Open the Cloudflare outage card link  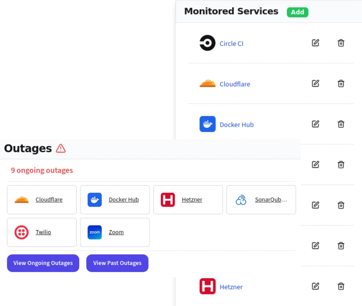[x=49, y=200]
